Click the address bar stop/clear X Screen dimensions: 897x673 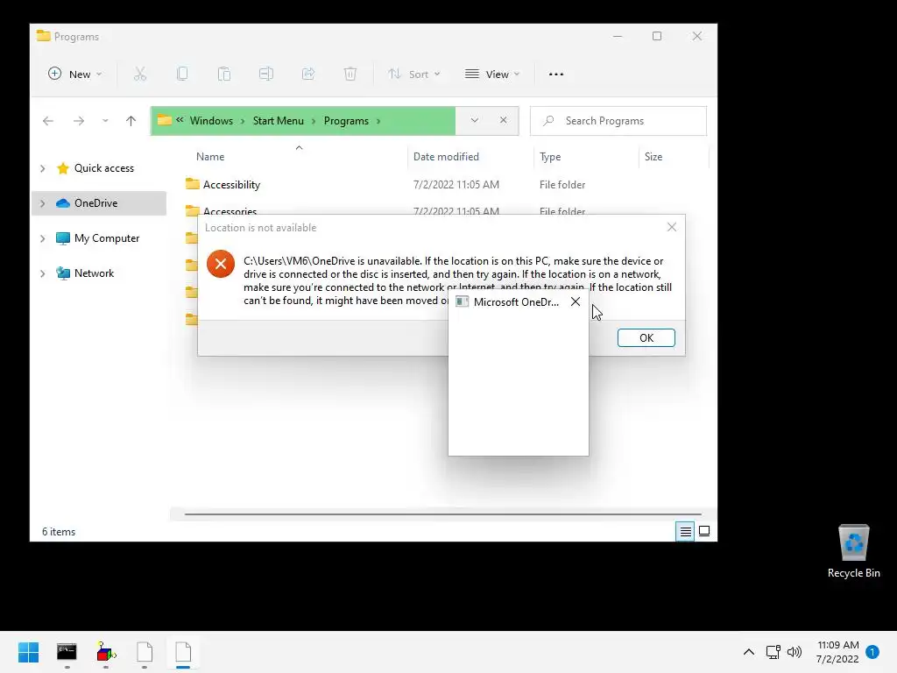pos(504,121)
